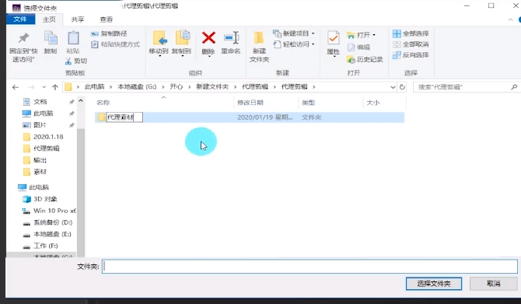The image size is (521, 304).
Task: Click the sidebar scrollbar up arrow
Action: click(81, 100)
